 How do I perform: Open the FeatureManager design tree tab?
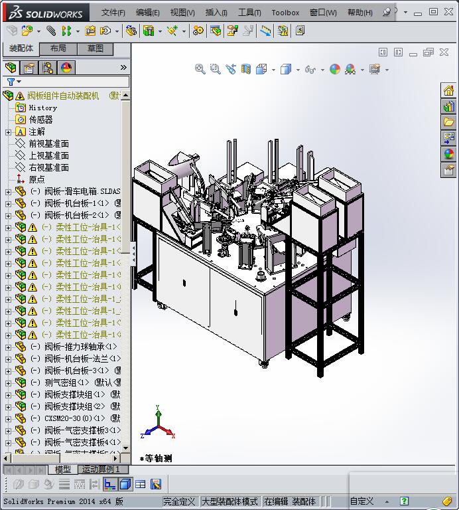pyautogui.click(x=11, y=68)
